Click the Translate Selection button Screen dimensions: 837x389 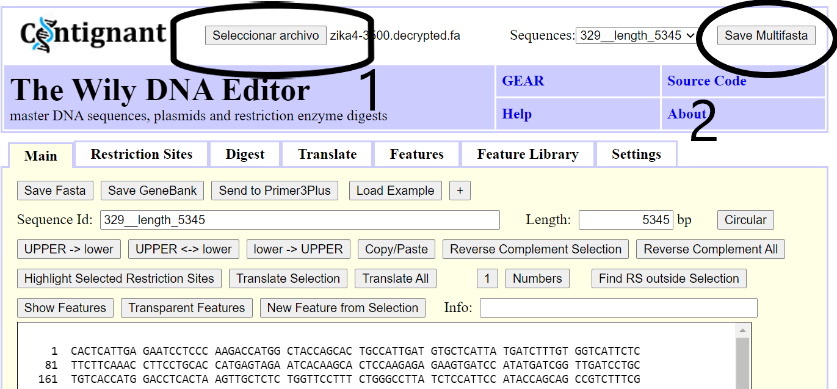(288, 278)
